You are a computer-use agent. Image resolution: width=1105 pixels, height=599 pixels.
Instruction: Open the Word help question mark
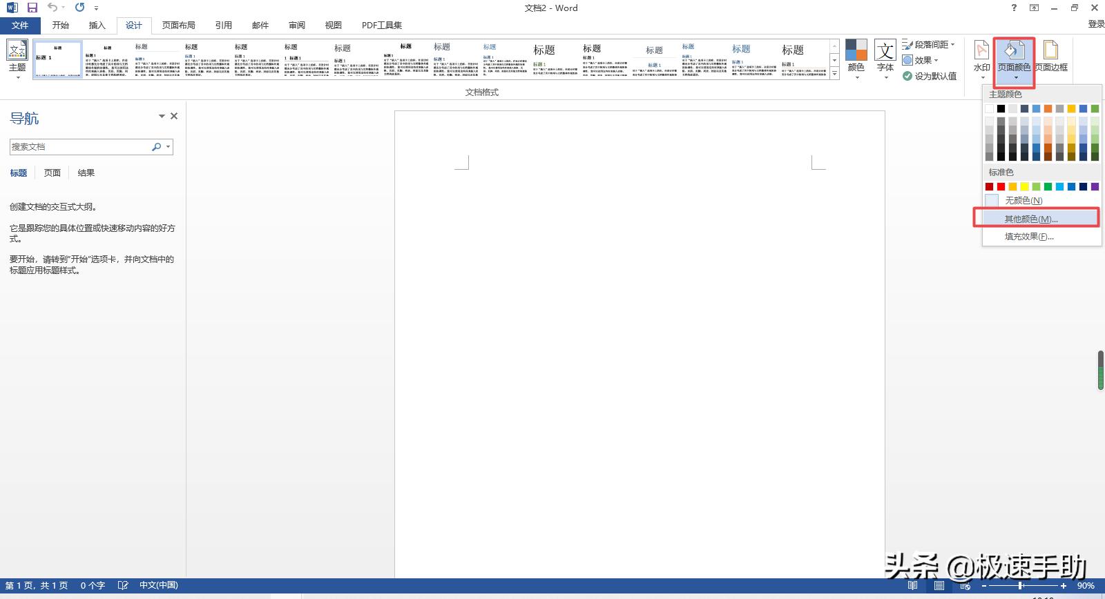(x=1014, y=8)
